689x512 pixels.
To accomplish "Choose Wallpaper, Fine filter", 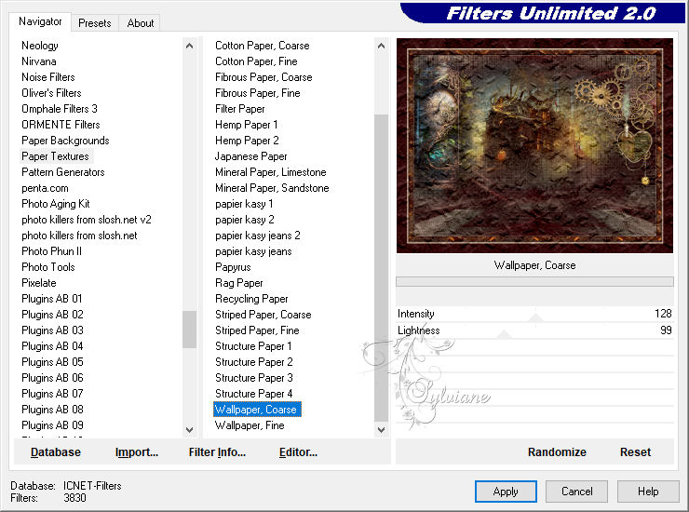I will click(x=250, y=425).
